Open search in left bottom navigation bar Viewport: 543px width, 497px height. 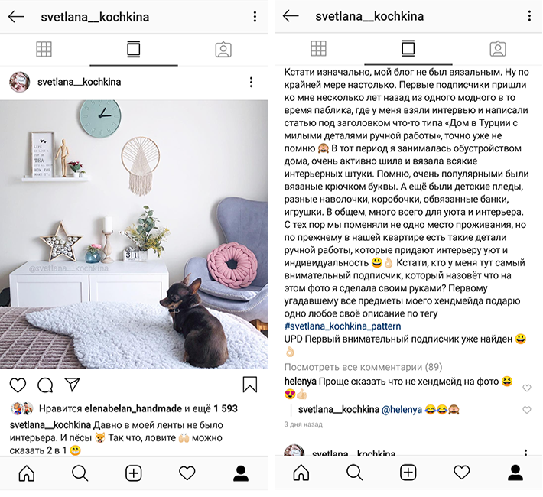coord(80,473)
